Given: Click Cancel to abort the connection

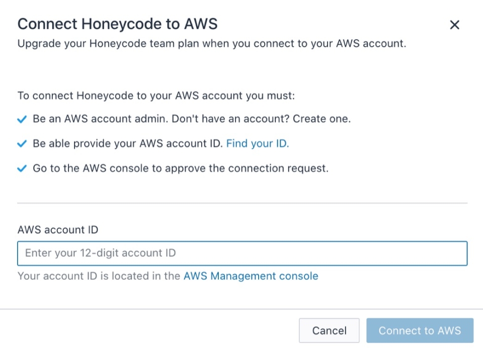Looking at the screenshot, I should coord(329,330).
